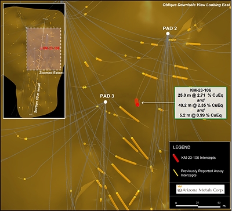
Task: Click the PAD 3 white collar marker
Action: tap(106, 102)
